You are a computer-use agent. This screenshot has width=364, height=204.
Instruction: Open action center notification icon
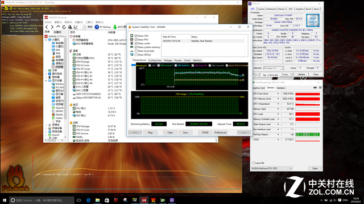(x=340, y=200)
